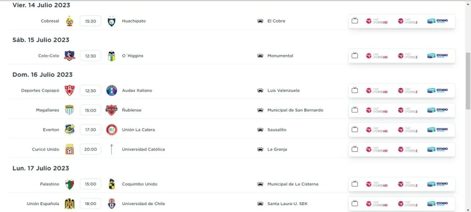Open the Universidad Católica team link
Image resolution: width=471 pixels, height=212 pixels.
coord(143,149)
